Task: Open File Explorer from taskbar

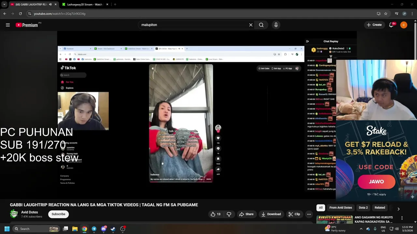Action: [x=75, y=229]
